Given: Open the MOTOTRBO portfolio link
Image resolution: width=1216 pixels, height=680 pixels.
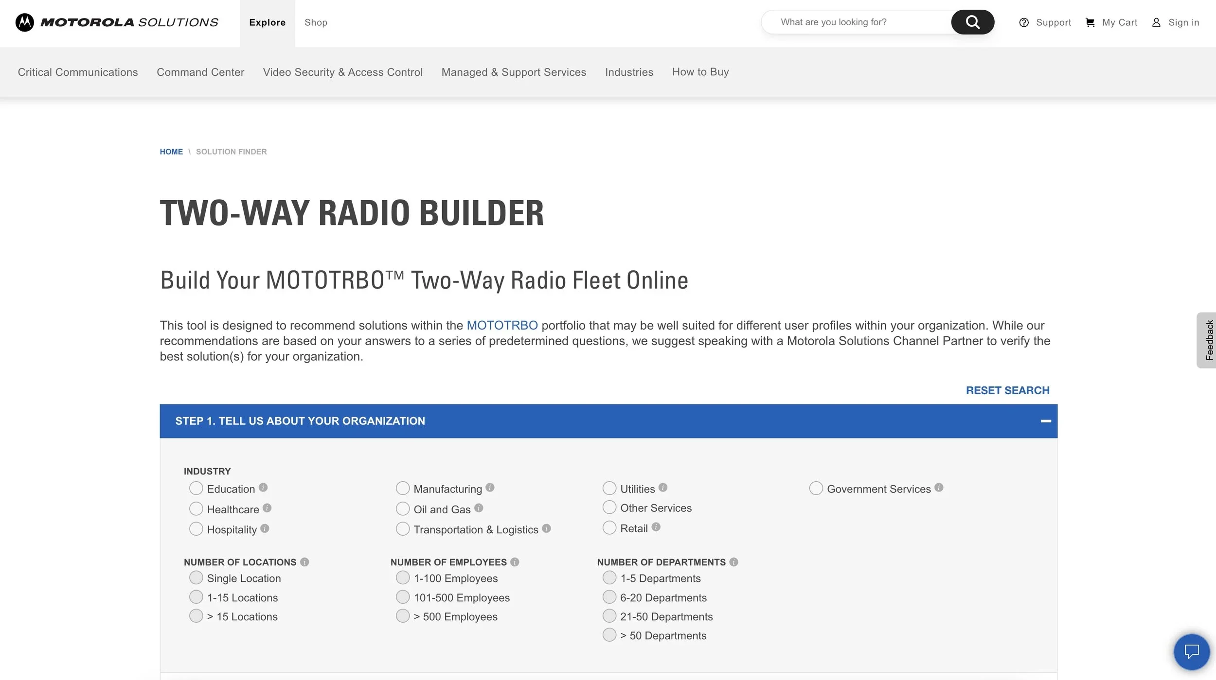Looking at the screenshot, I should pyautogui.click(x=501, y=325).
